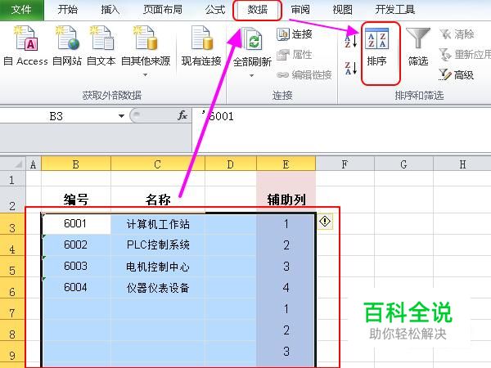This screenshot has height=368, width=491.
Task: Click the From Web (自网站) icon
Action: (67, 39)
